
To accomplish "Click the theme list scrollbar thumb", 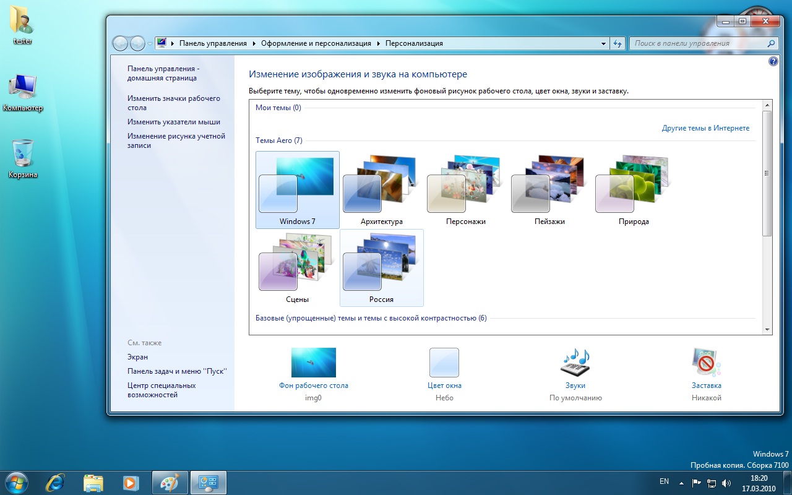I will pos(767,173).
